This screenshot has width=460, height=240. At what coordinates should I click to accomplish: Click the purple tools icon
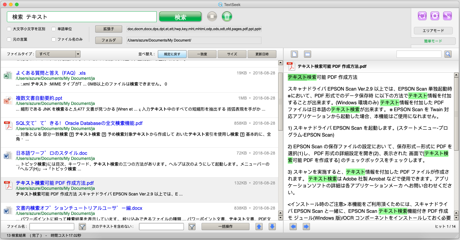click(447, 16)
